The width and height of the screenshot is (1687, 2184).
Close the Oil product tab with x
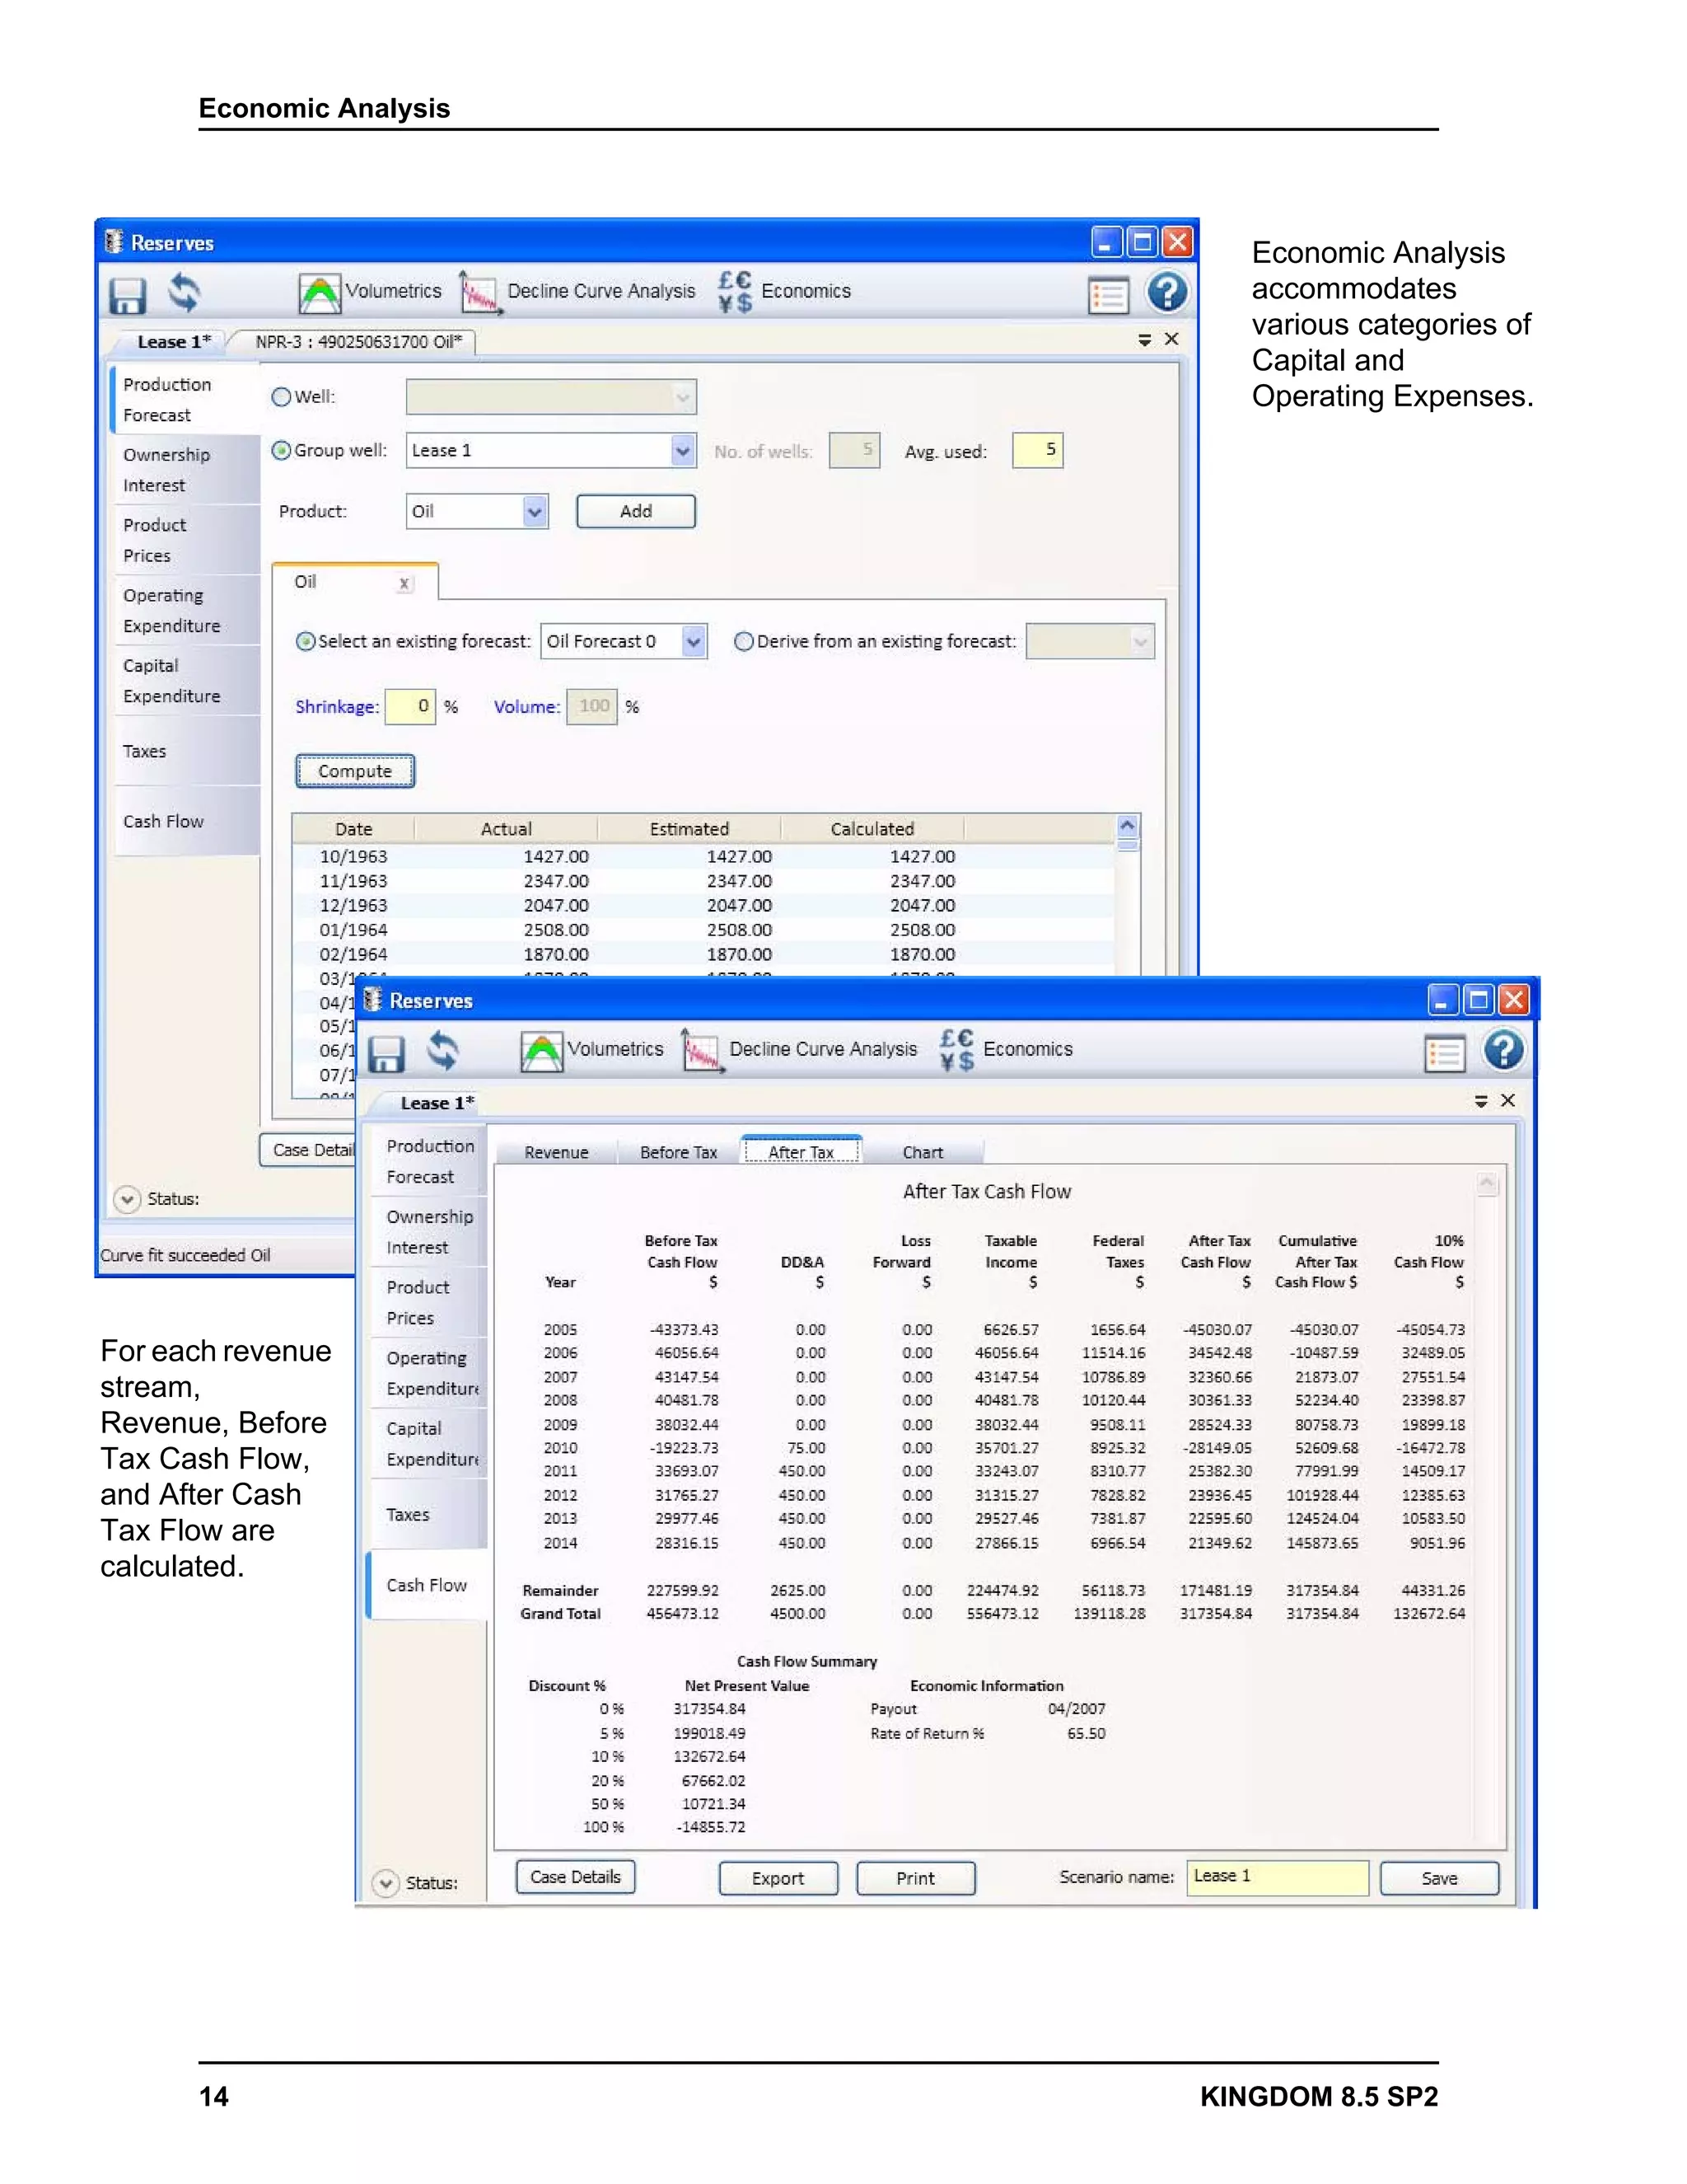coord(404,583)
